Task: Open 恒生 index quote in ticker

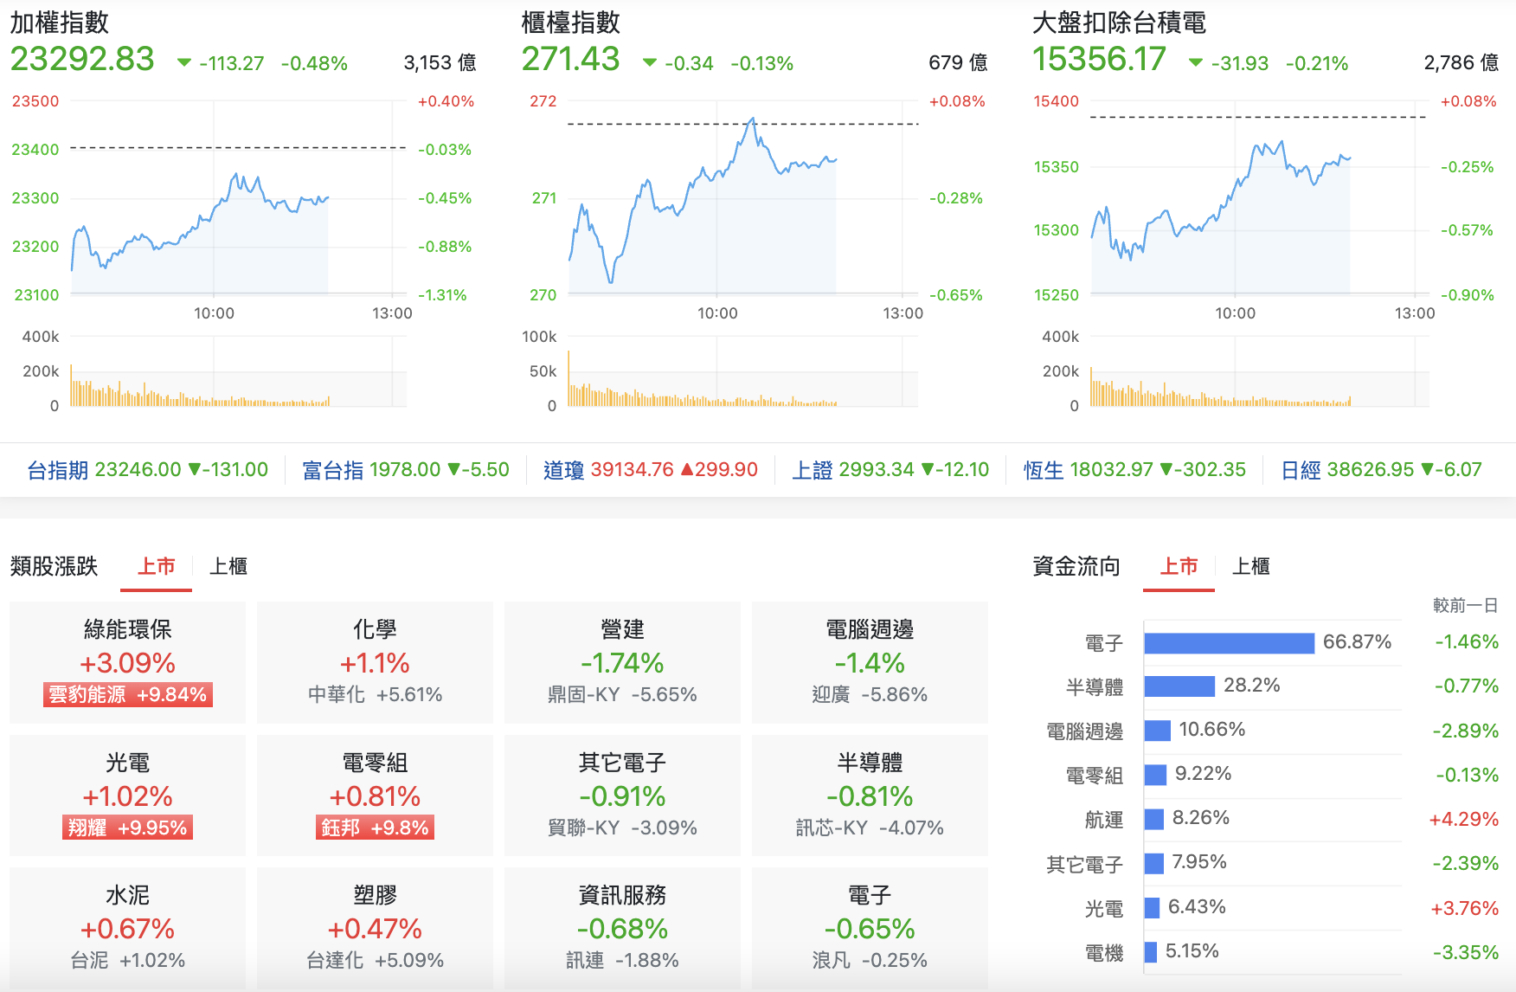Action: (1135, 469)
